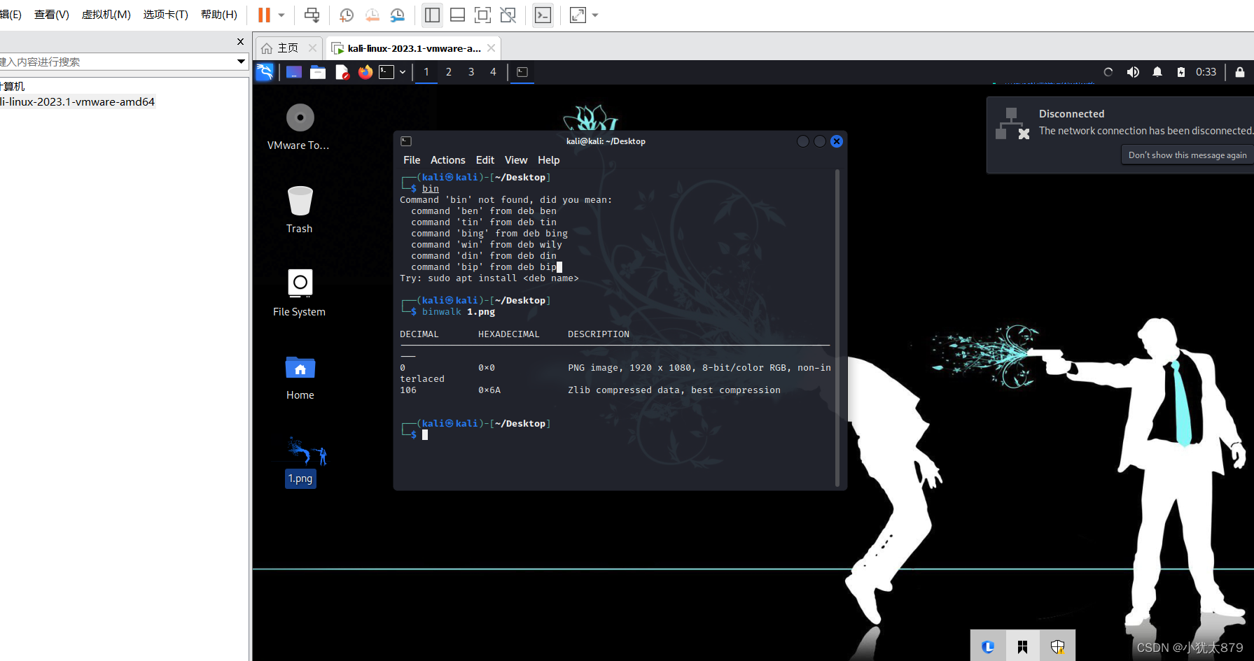Screen dimensions: 1254x661
Task: Open the 虚拟机(M) menu
Action: pos(106,15)
